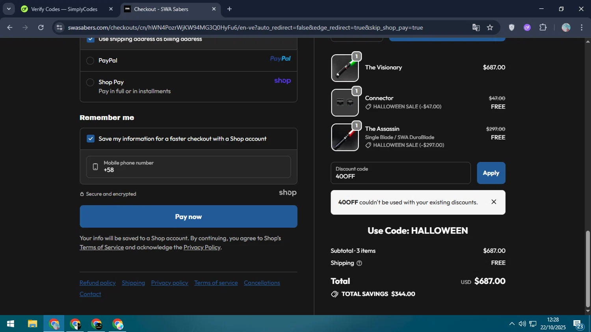Screen dimensions: 591x332
Task: Open a new browser tab
Action: click(x=230, y=9)
